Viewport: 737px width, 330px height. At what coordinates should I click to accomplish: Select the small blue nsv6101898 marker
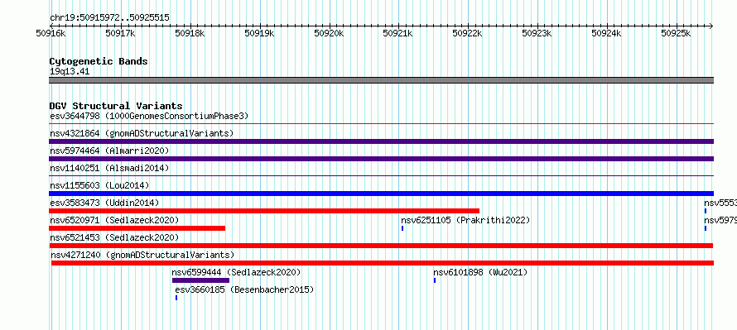[x=435, y=280]
